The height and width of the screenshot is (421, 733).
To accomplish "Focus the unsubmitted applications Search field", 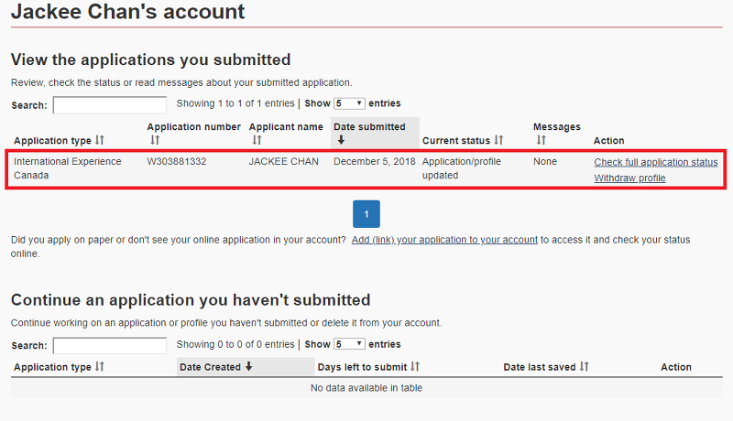I will (x=110, y=346).
